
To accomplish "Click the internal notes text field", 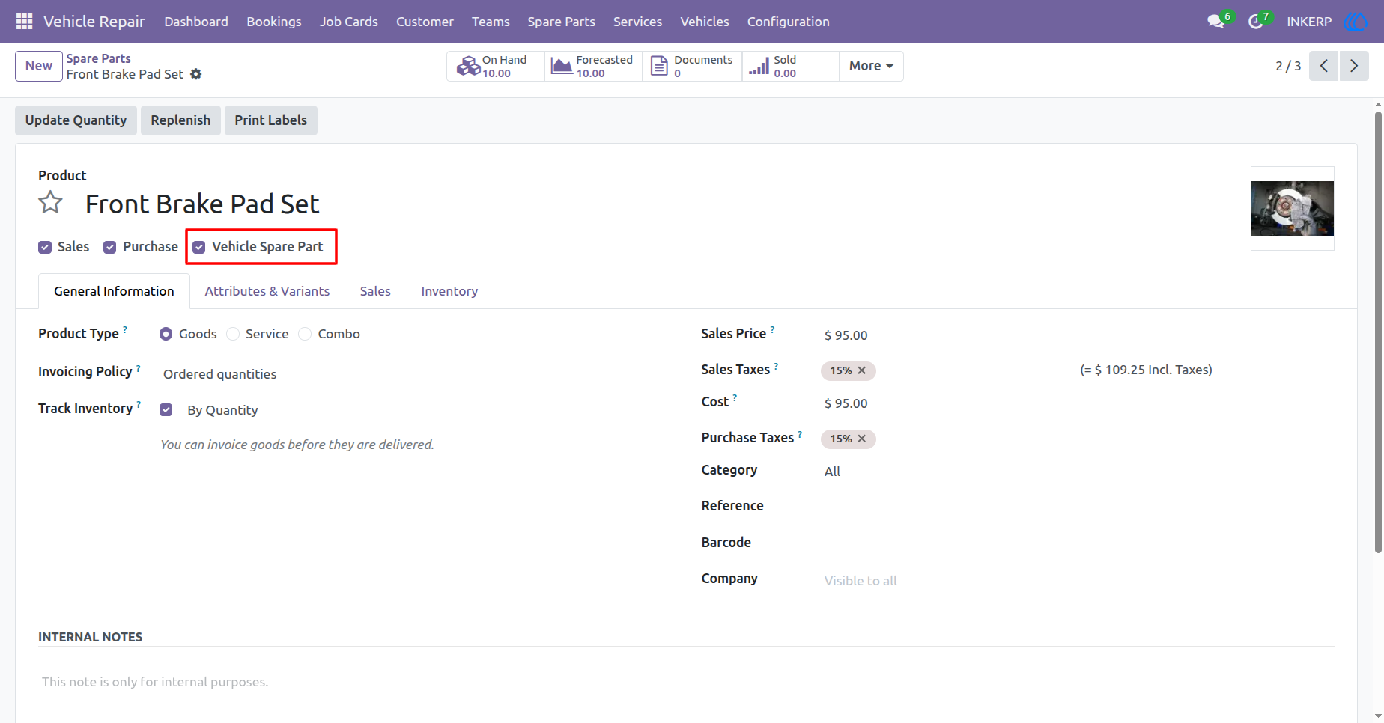I will click(x=686, y=682).
